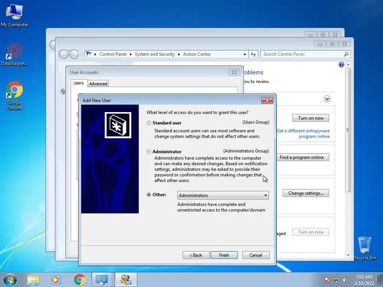Close the User Accounts dialog

tap(234, 72)
